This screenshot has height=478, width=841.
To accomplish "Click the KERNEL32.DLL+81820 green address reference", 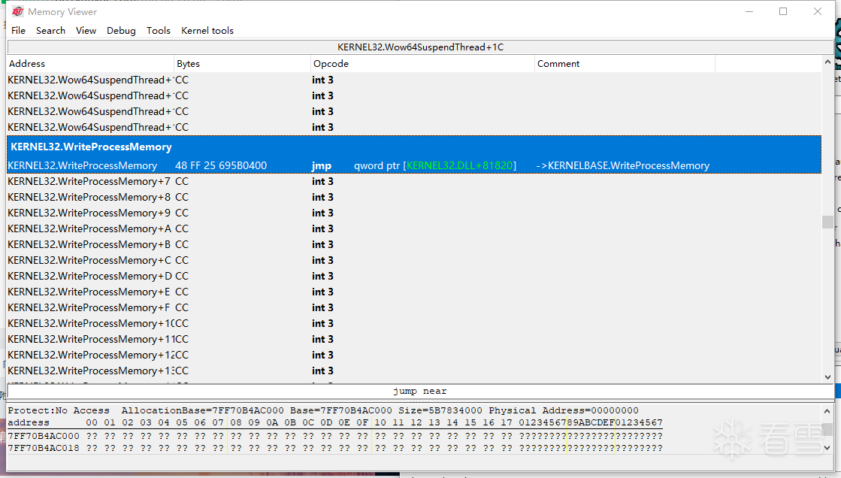I will 460,165.
